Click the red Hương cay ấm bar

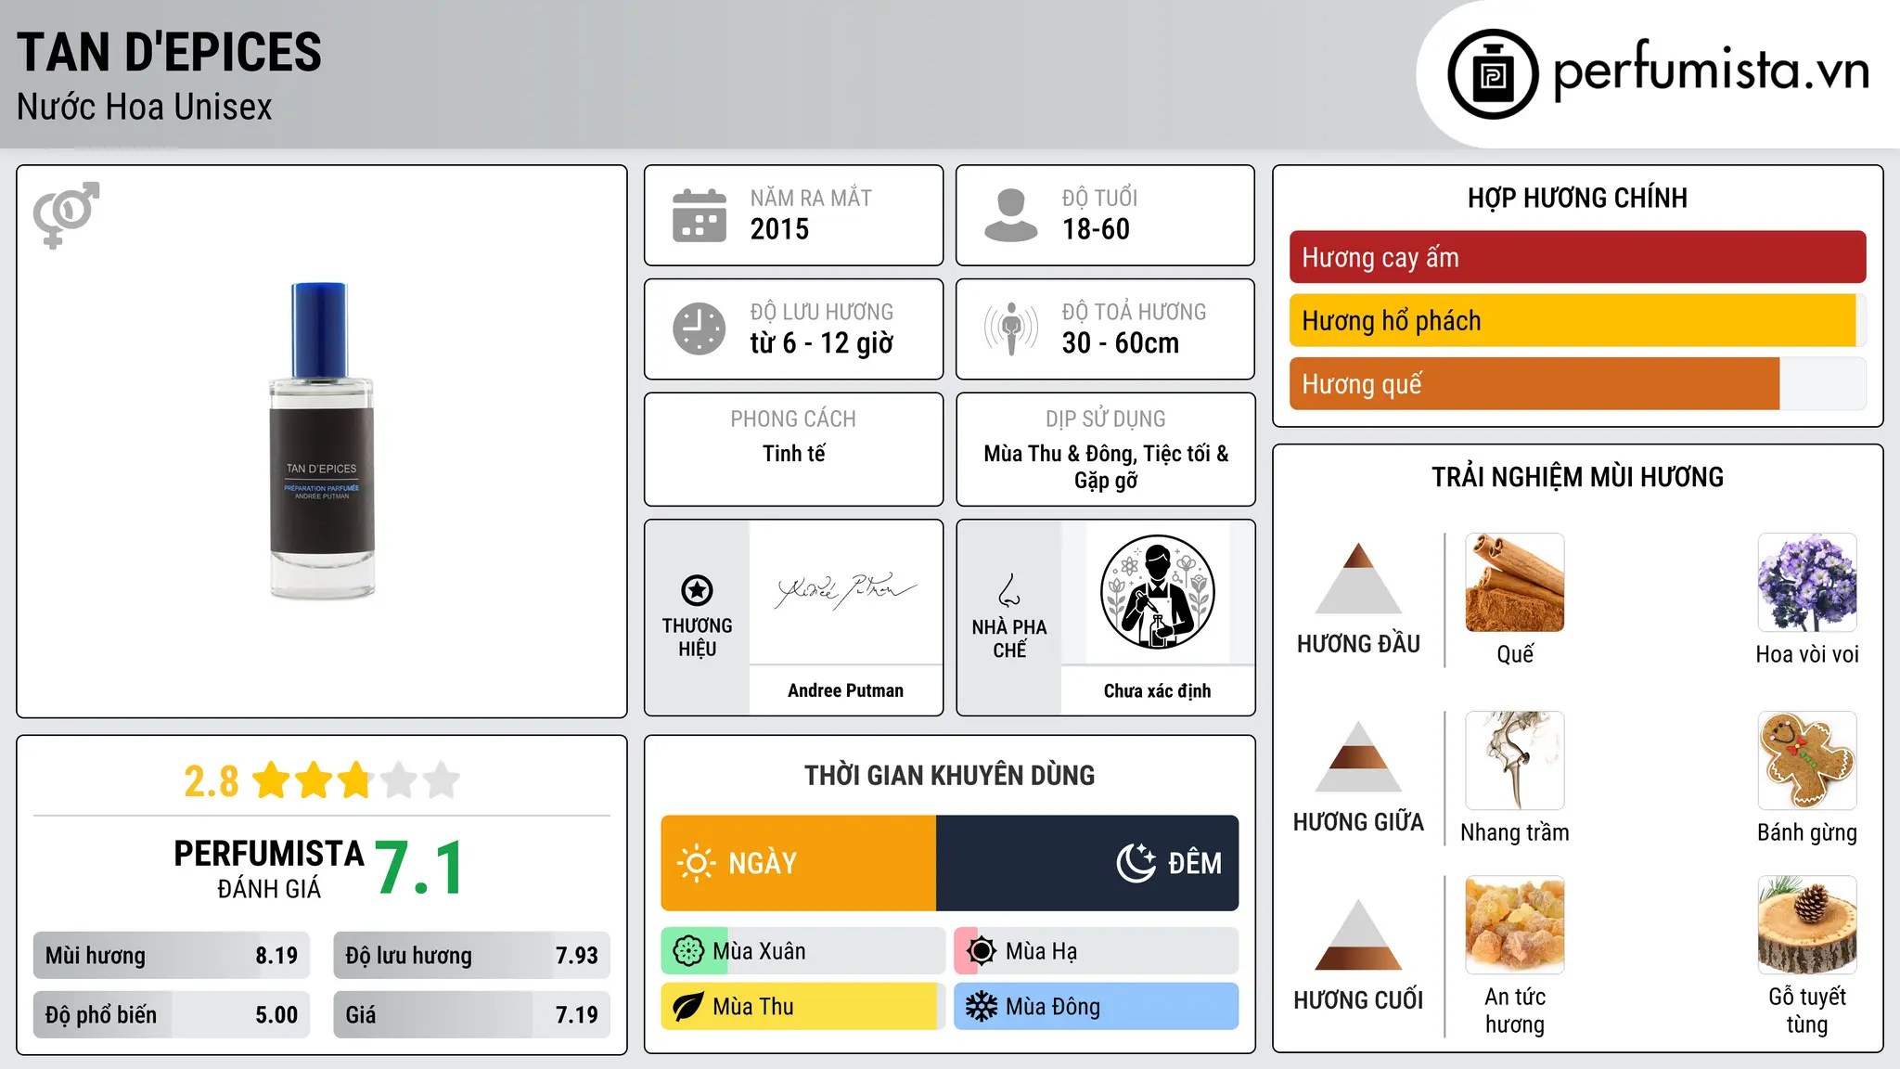1577,257
